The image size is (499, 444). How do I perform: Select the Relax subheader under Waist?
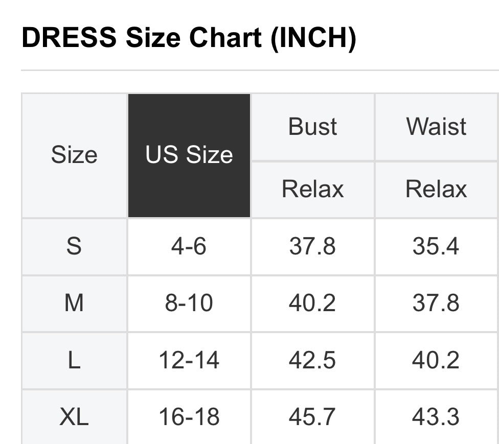pyautogui.click(x=436, y=189)
